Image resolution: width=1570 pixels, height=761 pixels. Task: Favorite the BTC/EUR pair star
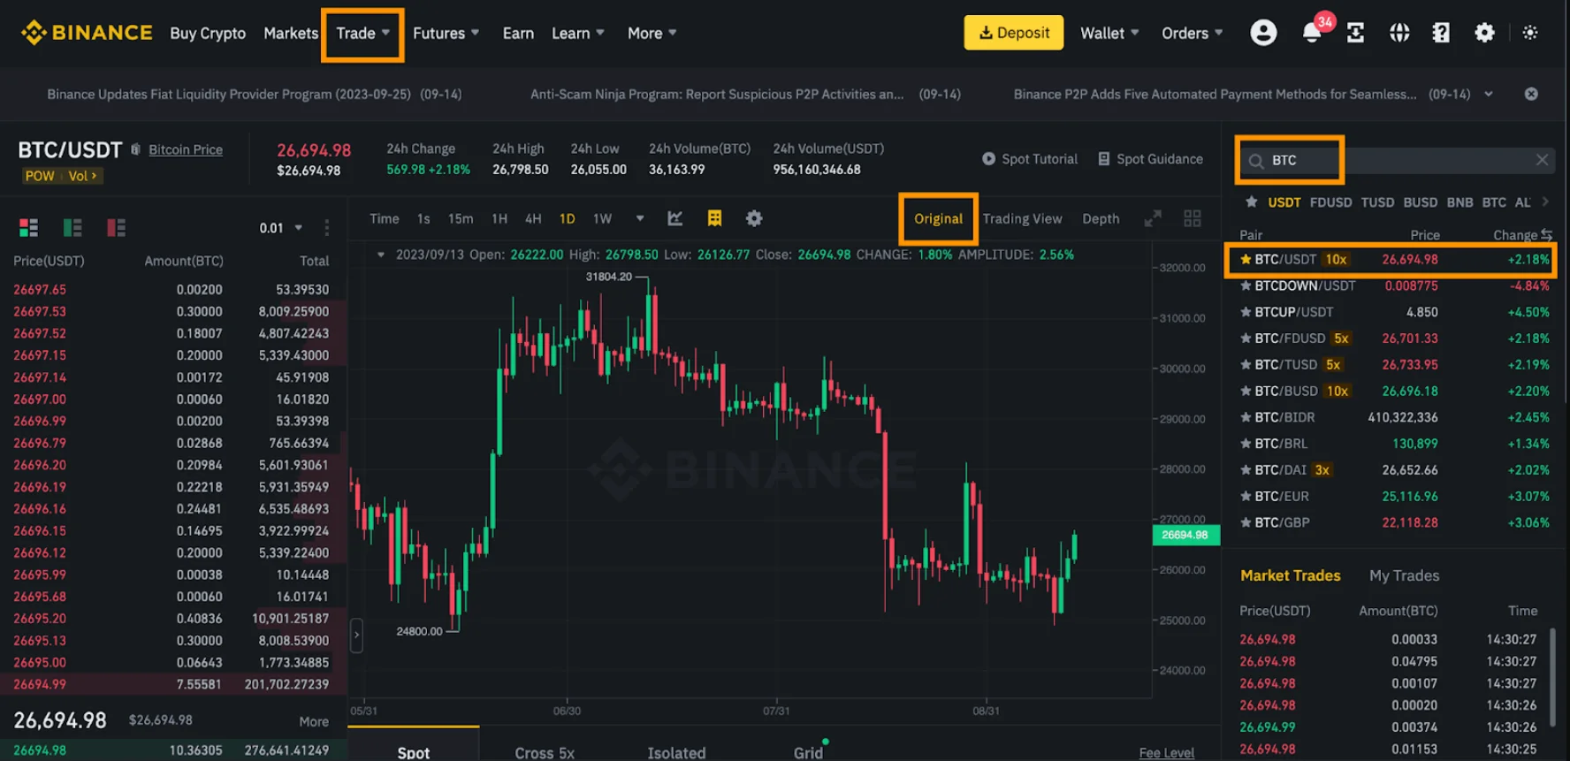pos(1246,496)
